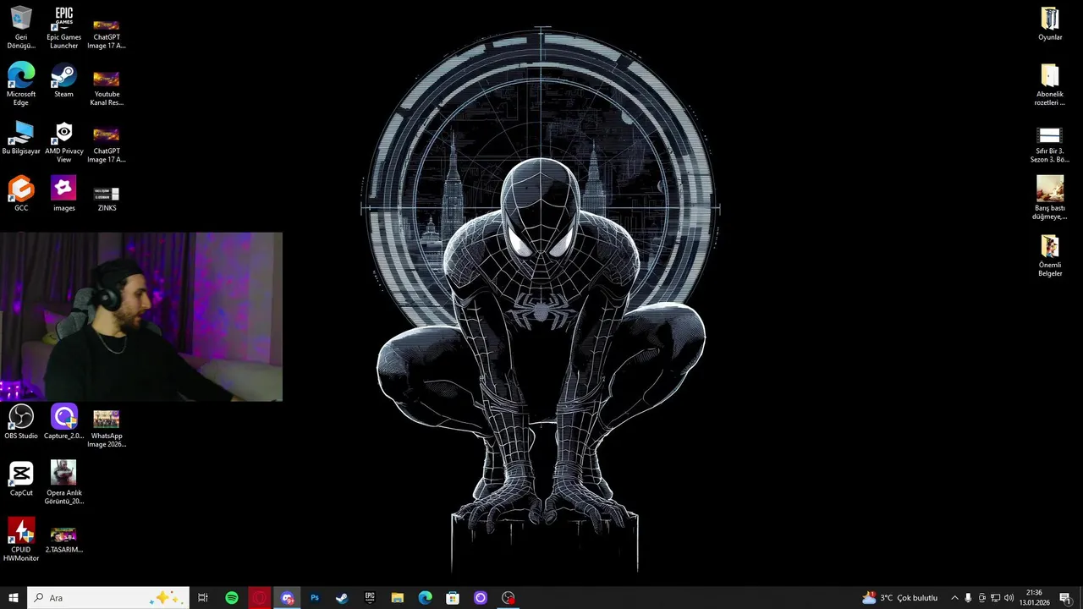Open the 3°C Çok bulutlu weather widget

tap(900, 598)
